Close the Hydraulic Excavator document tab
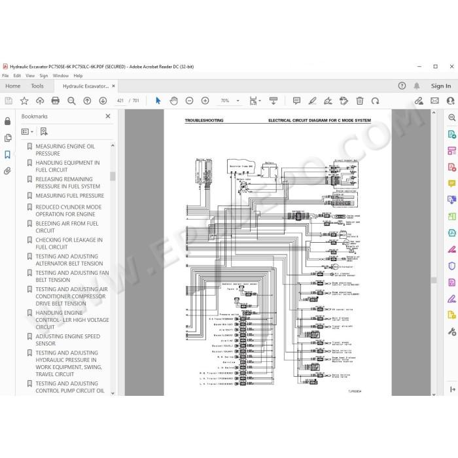Viewport: 458px width, 458px height. tap(113, 86)
